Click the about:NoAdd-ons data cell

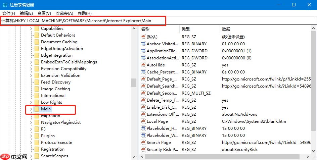click(x=239, y=114)
